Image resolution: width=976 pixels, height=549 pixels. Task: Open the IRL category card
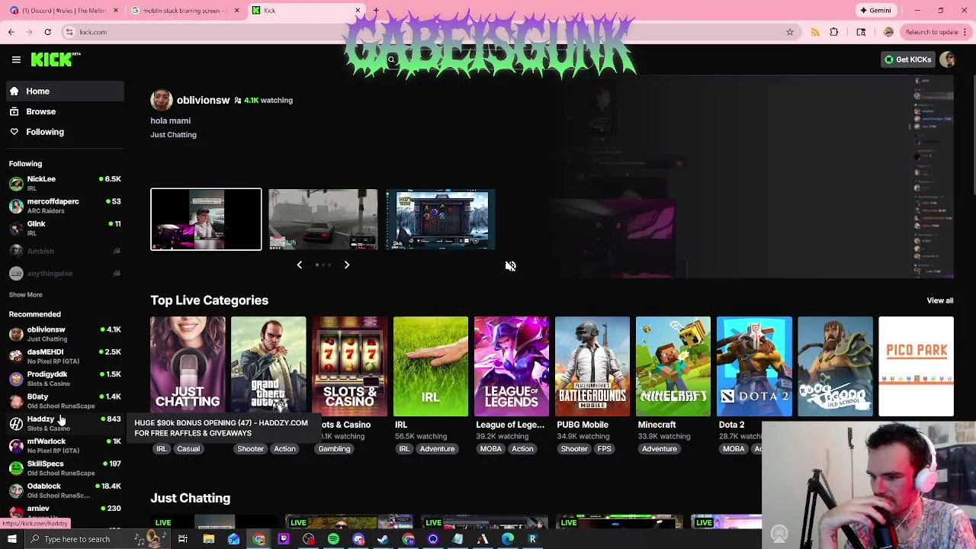point(431,367)
